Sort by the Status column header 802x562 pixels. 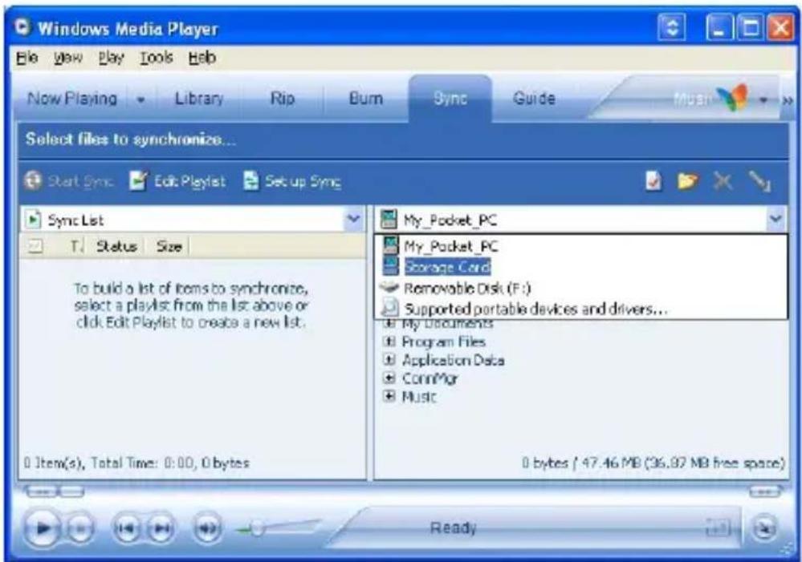click(x=116, y=246)
